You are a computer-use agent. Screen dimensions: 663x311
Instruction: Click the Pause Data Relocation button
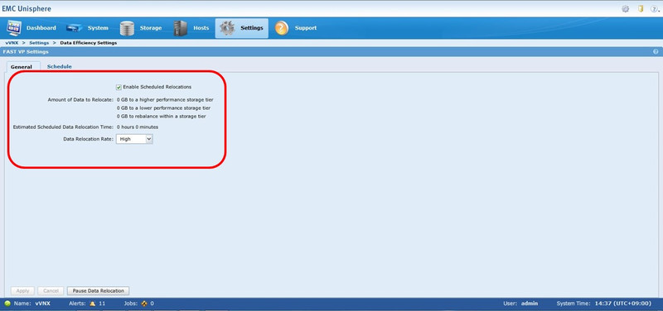click(98, 291)
